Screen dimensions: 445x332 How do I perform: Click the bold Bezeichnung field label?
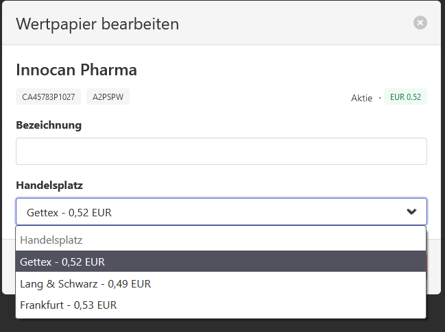click(x=49, y=125)
